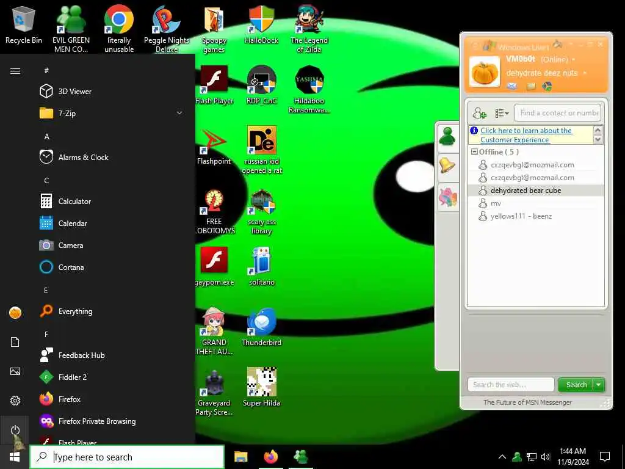Click the add contact icon in Messenger
This screenshot has height=469, width=625.
[479, 114]
